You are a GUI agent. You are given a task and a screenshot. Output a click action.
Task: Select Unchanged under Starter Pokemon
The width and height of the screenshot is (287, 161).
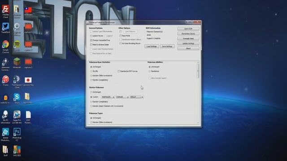click(x=91, y=92)
